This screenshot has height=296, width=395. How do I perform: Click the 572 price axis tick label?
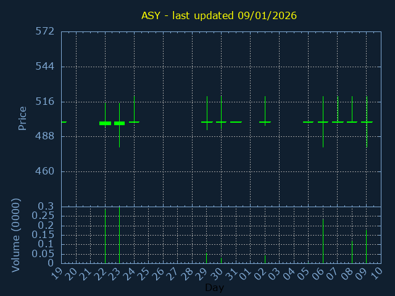click(x=45, y=31)
